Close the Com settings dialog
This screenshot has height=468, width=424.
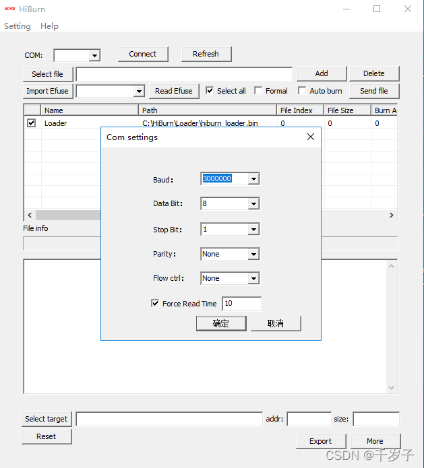pyautogui.click(x=311, y=137)
